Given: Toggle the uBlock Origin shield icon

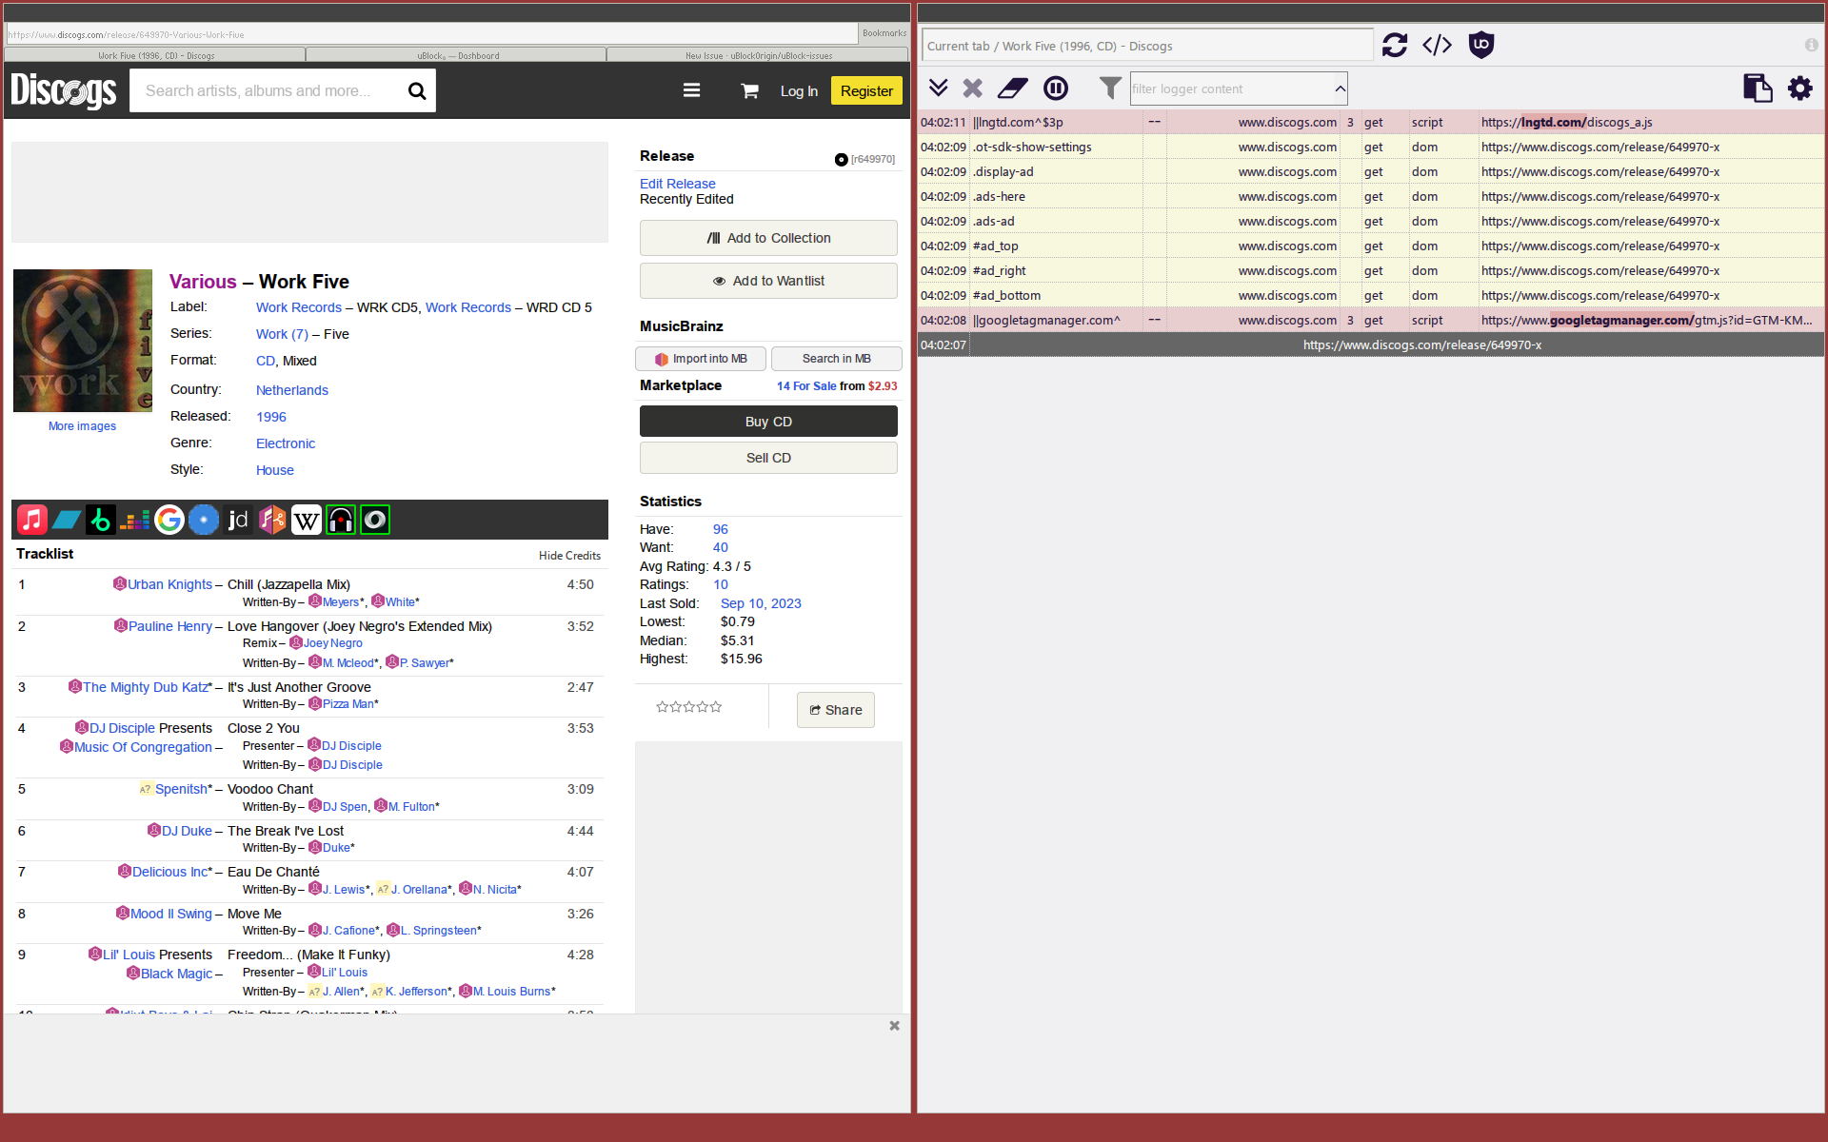Looking at the screenshot, I should click(1481, 45).
